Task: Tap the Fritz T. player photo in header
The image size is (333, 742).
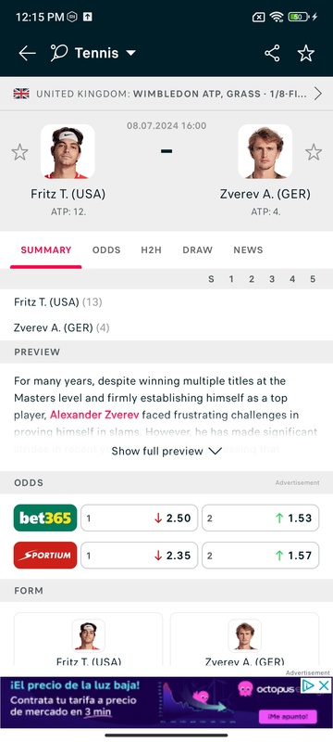Action: tap(68, 151)
